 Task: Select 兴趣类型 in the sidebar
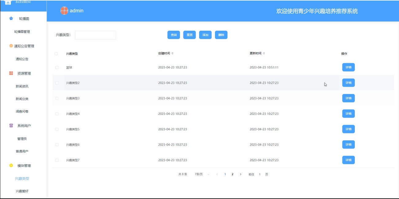[22, 178]
